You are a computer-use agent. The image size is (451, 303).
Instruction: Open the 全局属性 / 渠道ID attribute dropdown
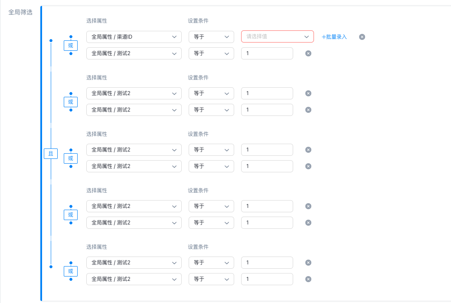click(134, 37)
